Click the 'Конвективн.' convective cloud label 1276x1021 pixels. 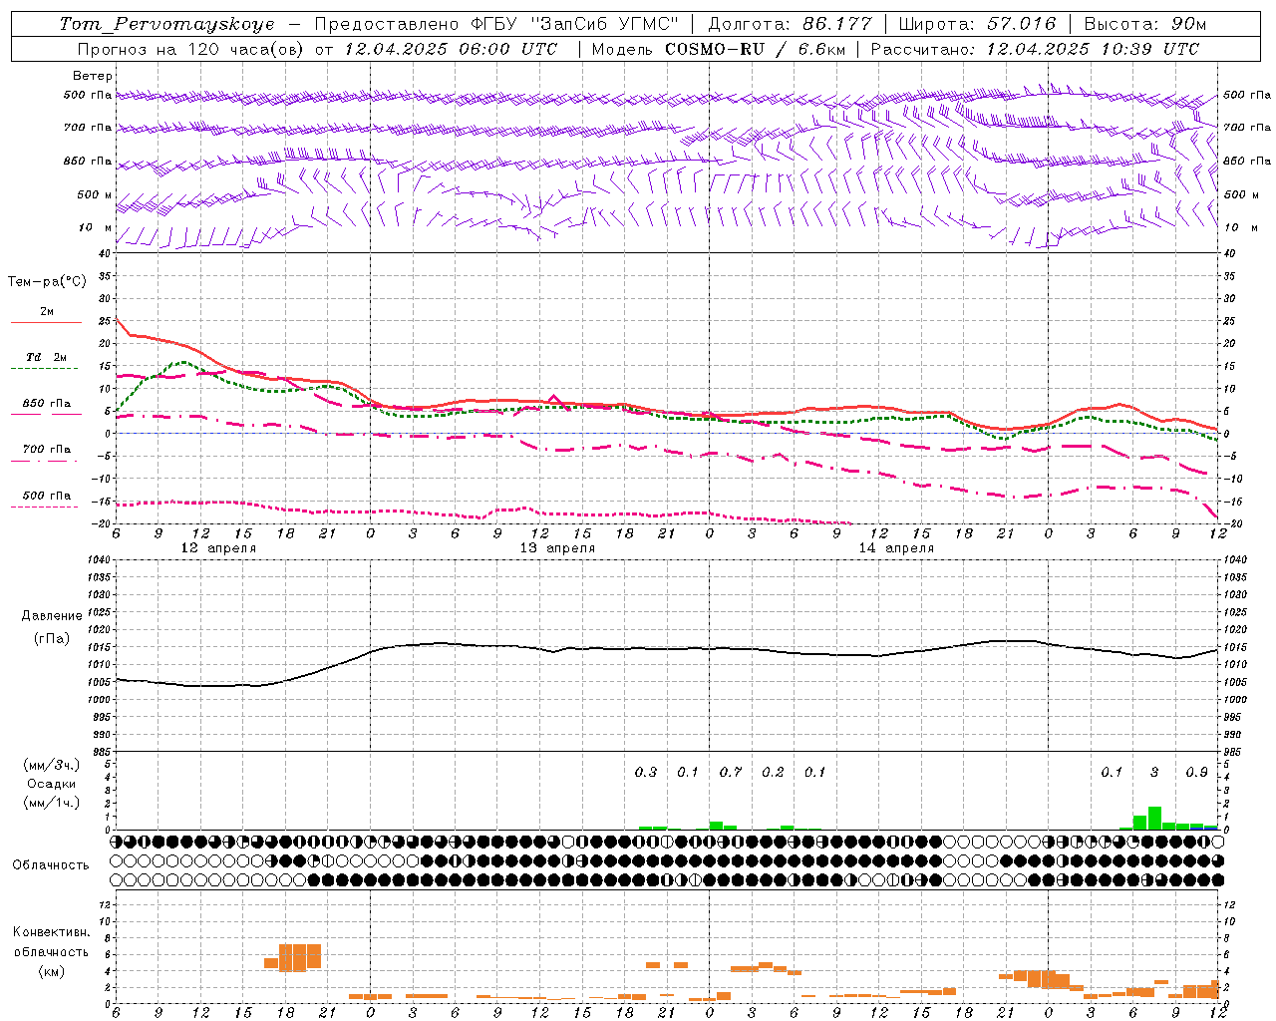[x=51, y=932]
